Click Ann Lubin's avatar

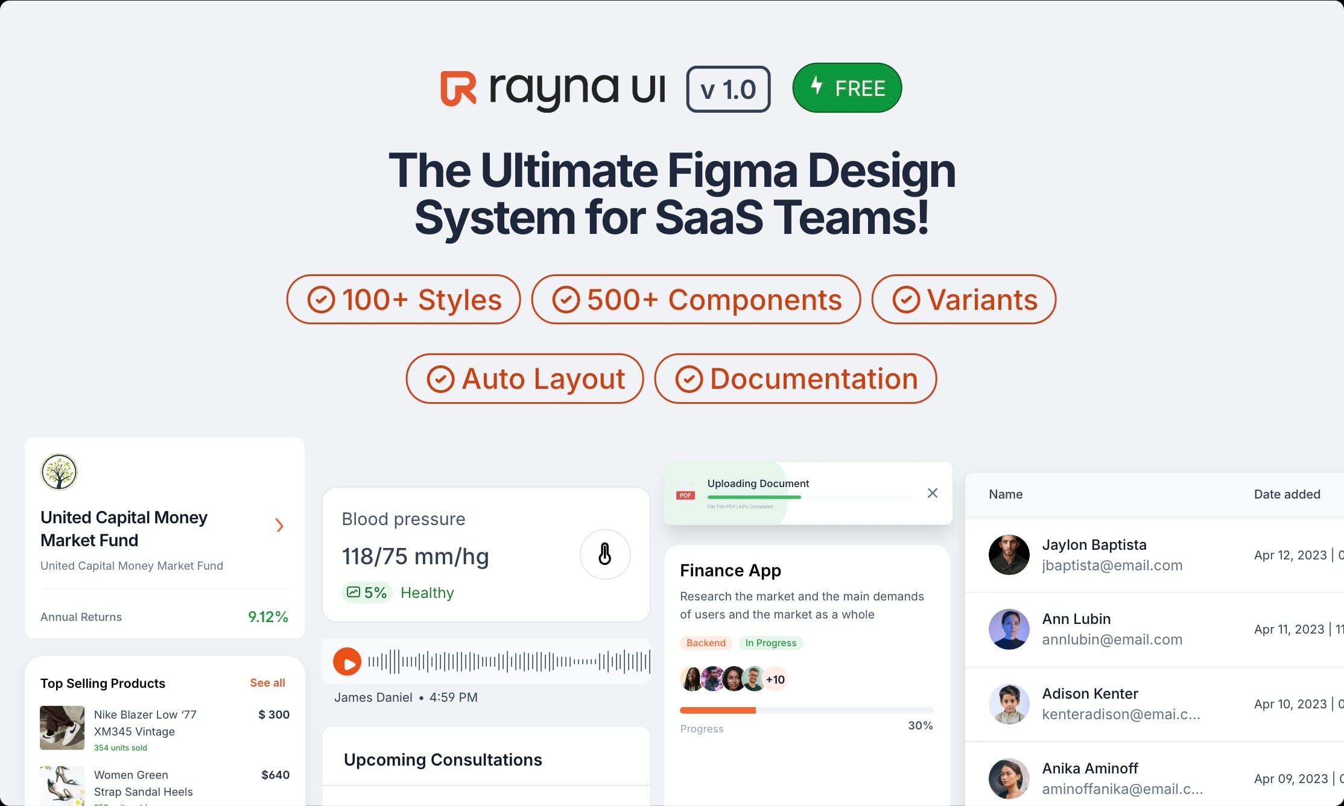(1009, 629)
